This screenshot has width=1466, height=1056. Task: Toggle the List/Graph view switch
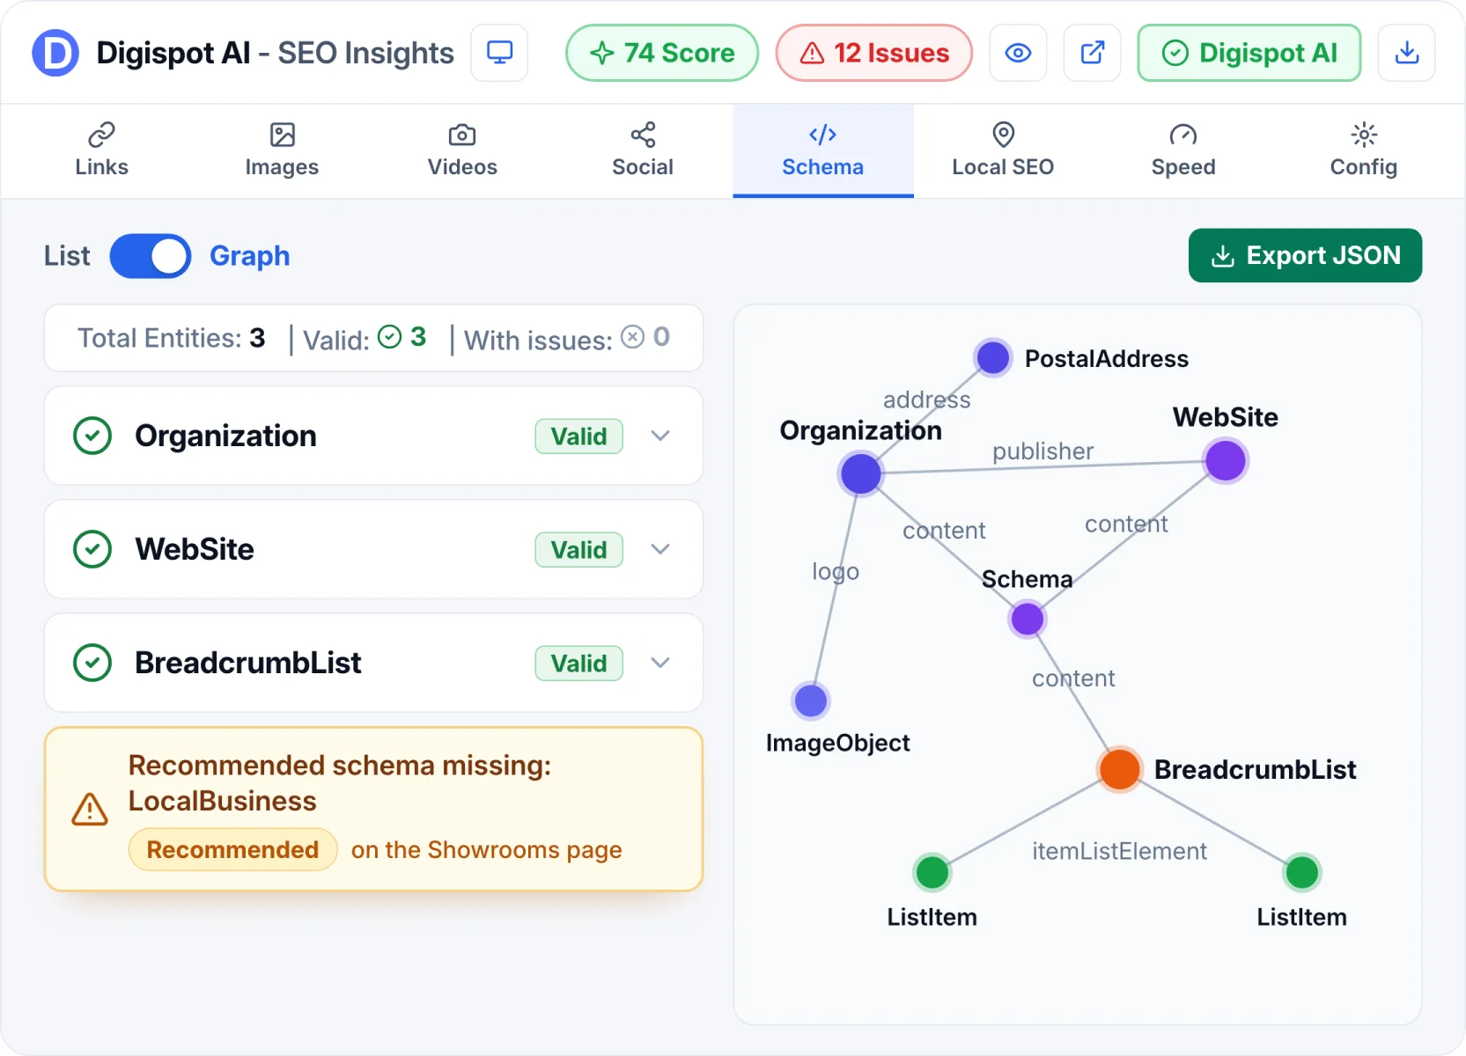(151, 256)
